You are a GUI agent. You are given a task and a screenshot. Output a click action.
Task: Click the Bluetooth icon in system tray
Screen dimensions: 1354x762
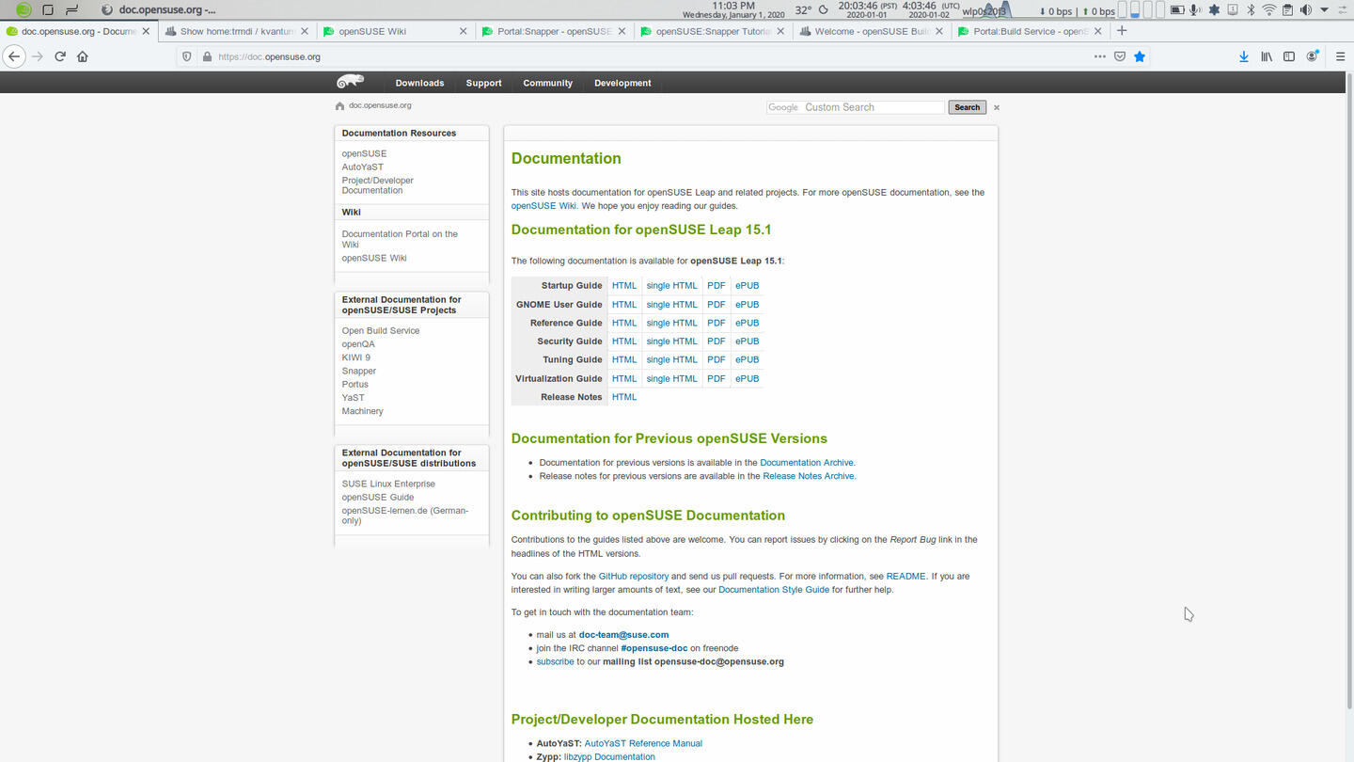1251,10
